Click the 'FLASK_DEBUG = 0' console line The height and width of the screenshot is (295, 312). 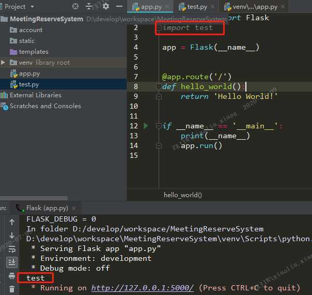[61, 219]
